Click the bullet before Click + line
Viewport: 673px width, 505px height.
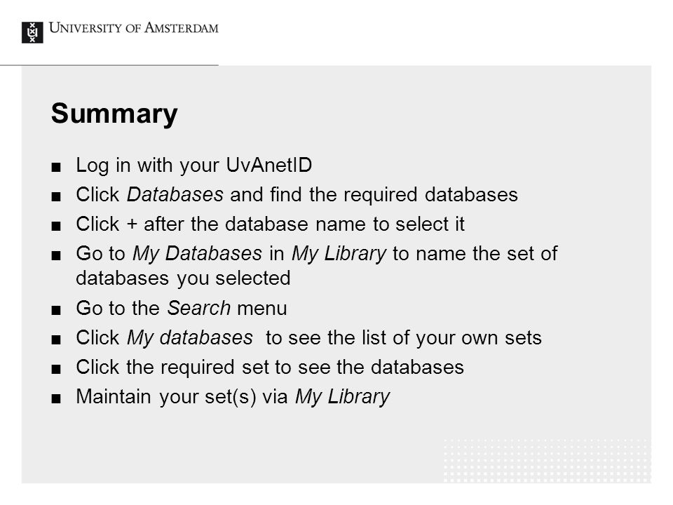click(x=56, y=226)
